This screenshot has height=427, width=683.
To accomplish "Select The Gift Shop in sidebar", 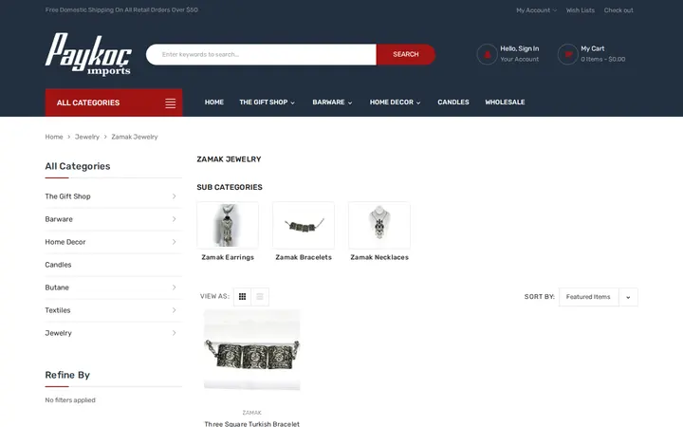I will click(x=67, y=196).
